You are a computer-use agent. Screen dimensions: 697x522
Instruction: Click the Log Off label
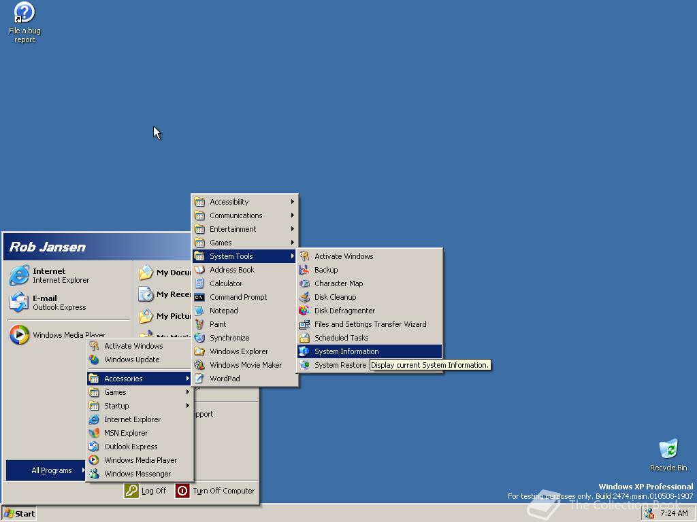[154, 491]
